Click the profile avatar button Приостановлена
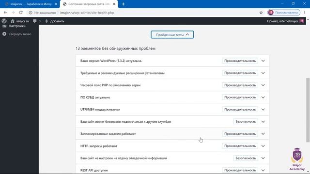The image size is (310, 174). 284,13
